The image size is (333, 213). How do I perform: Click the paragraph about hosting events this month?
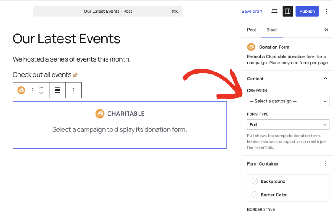[x=72, y=59]
